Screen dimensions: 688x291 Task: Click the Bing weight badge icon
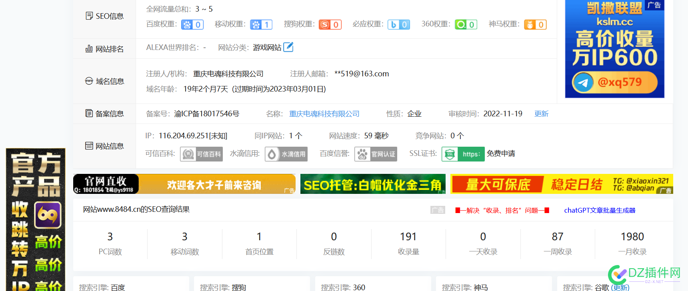click(399, 25)
